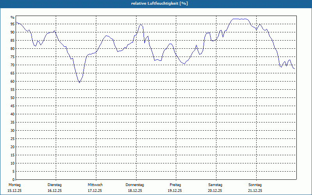Image resolution: width=312 pixels, height=195 pixels.
Task: Click the lowest dip of the humidity curve
Action: (x=80, y=82)
